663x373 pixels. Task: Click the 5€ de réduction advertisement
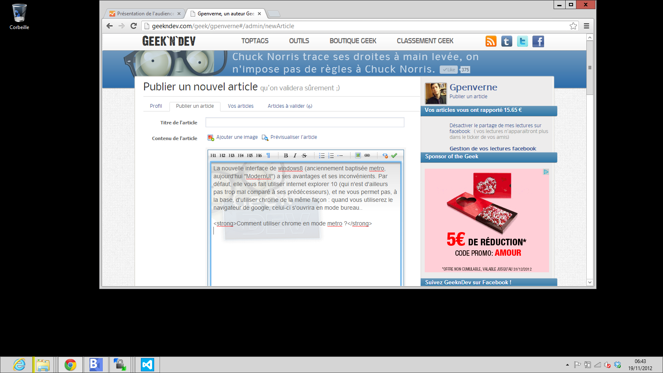pyautogui.click(x=487, y=220)
